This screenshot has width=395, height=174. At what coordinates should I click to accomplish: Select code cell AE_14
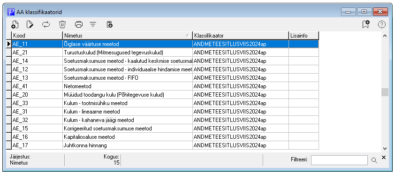pyautogui.click(x=37, y=61)
